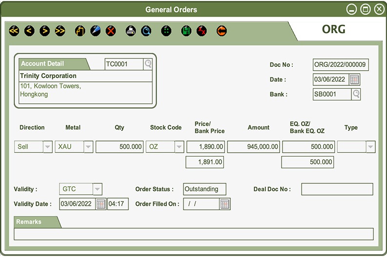Click the Date field 03/06/2022
This screenshot has height=258, width=387.
coord(331,79)
